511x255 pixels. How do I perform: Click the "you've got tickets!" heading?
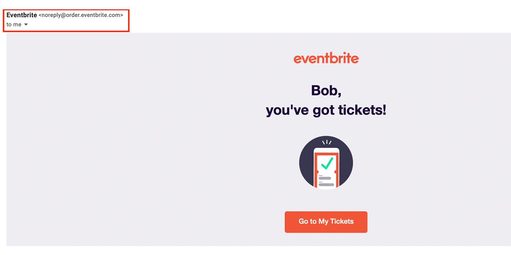[326, 111]
